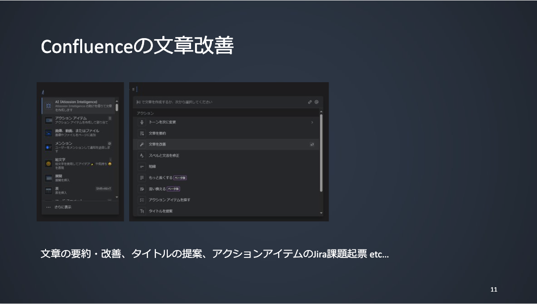
Task: Click the picture icon for 画像、動画、またはファイル
Action: 49,133
